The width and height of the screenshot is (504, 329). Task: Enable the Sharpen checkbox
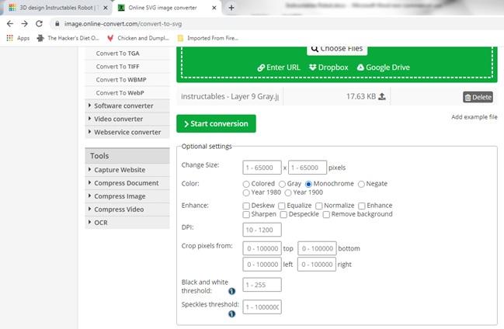tap(246, 214)
